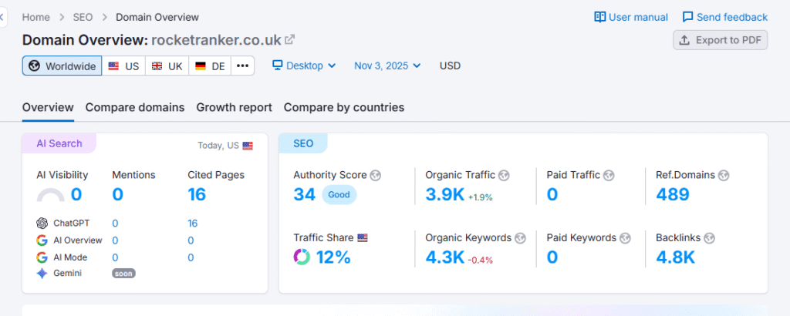This screenshot has width=790, height=316.
Task: Click the globe icon next to Authority Score
Action: click(375, 175)
